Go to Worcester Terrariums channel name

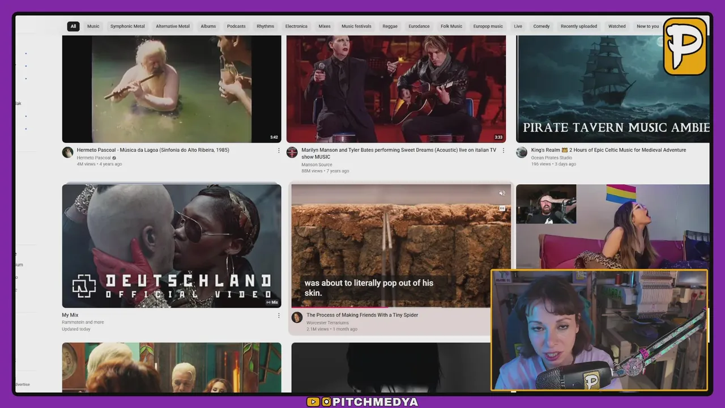(327, 322)
